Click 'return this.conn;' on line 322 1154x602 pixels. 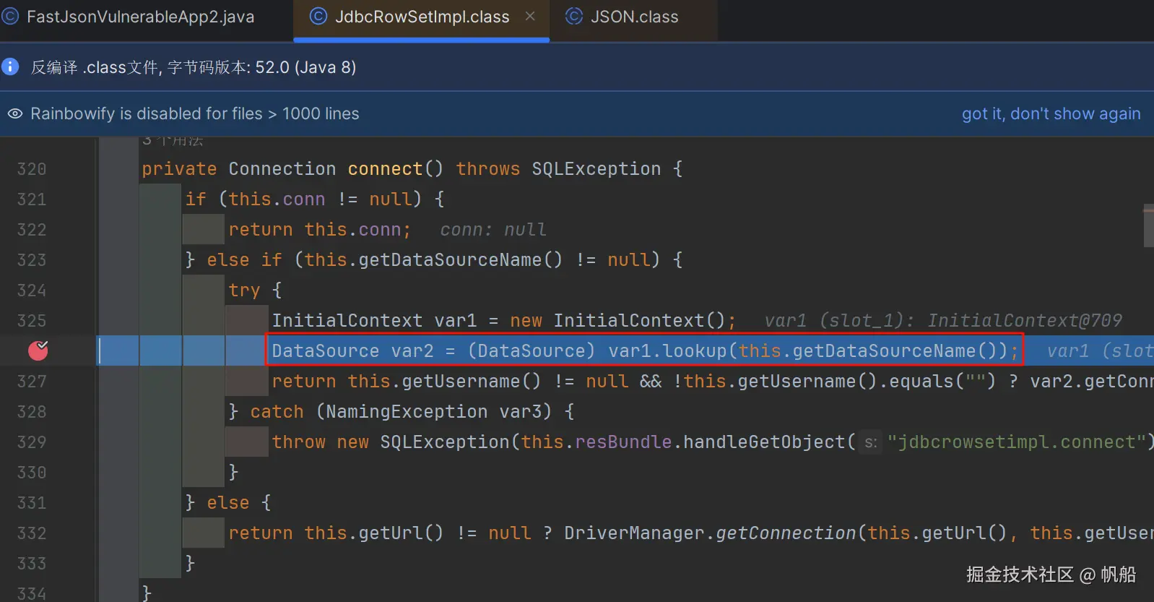tap(320, 230)
